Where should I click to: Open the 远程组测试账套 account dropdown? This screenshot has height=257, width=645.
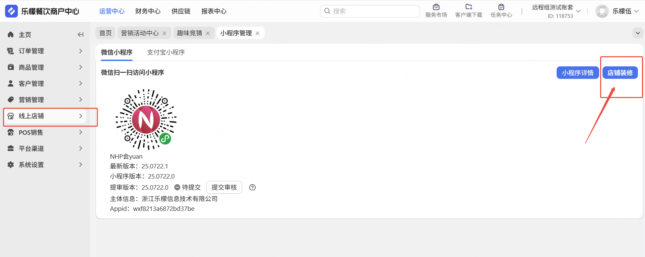click(x=578, y=11)
